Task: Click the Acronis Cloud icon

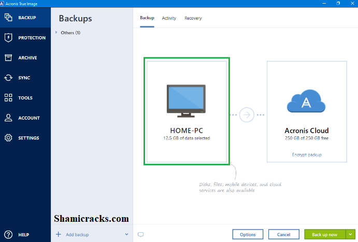Action: tap(306, 101)
